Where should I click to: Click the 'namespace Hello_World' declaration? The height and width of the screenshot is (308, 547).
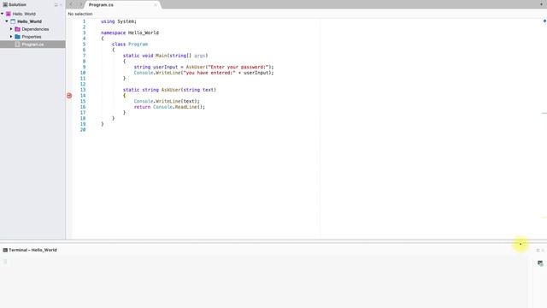pos(130,33)
